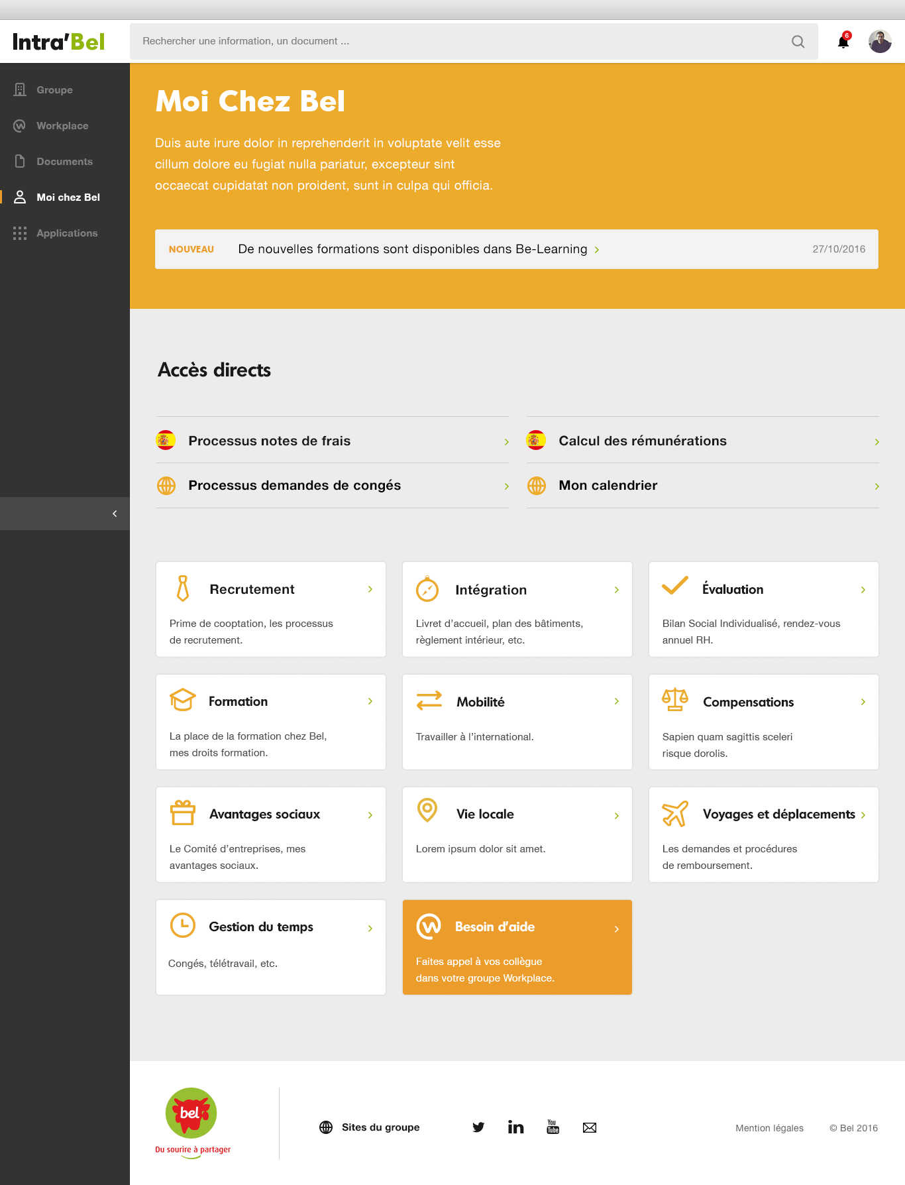Screen dimensions: 905x1185
Task: Open the notifications bell
Action: click(843, 41)
